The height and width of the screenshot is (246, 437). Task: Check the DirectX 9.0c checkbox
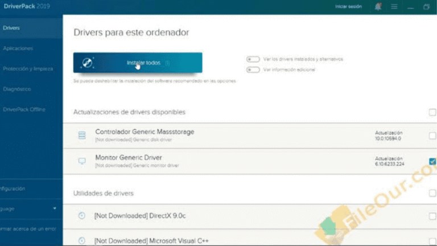[x=432, y=216]
